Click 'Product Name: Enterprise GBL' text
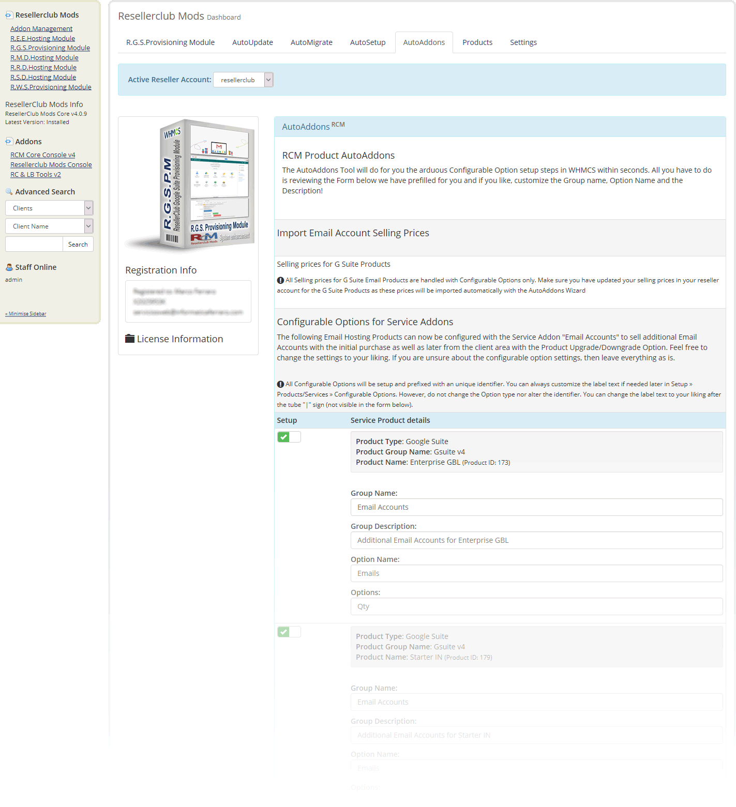Image resolution: width=736 pixels, height=807 pixels. (x=408, y=462)
